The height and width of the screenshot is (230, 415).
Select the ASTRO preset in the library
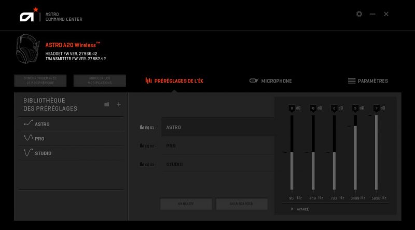(x=71, y=124)
